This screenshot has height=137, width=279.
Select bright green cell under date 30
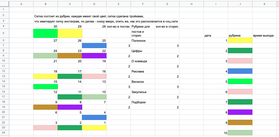coord(45,33)
